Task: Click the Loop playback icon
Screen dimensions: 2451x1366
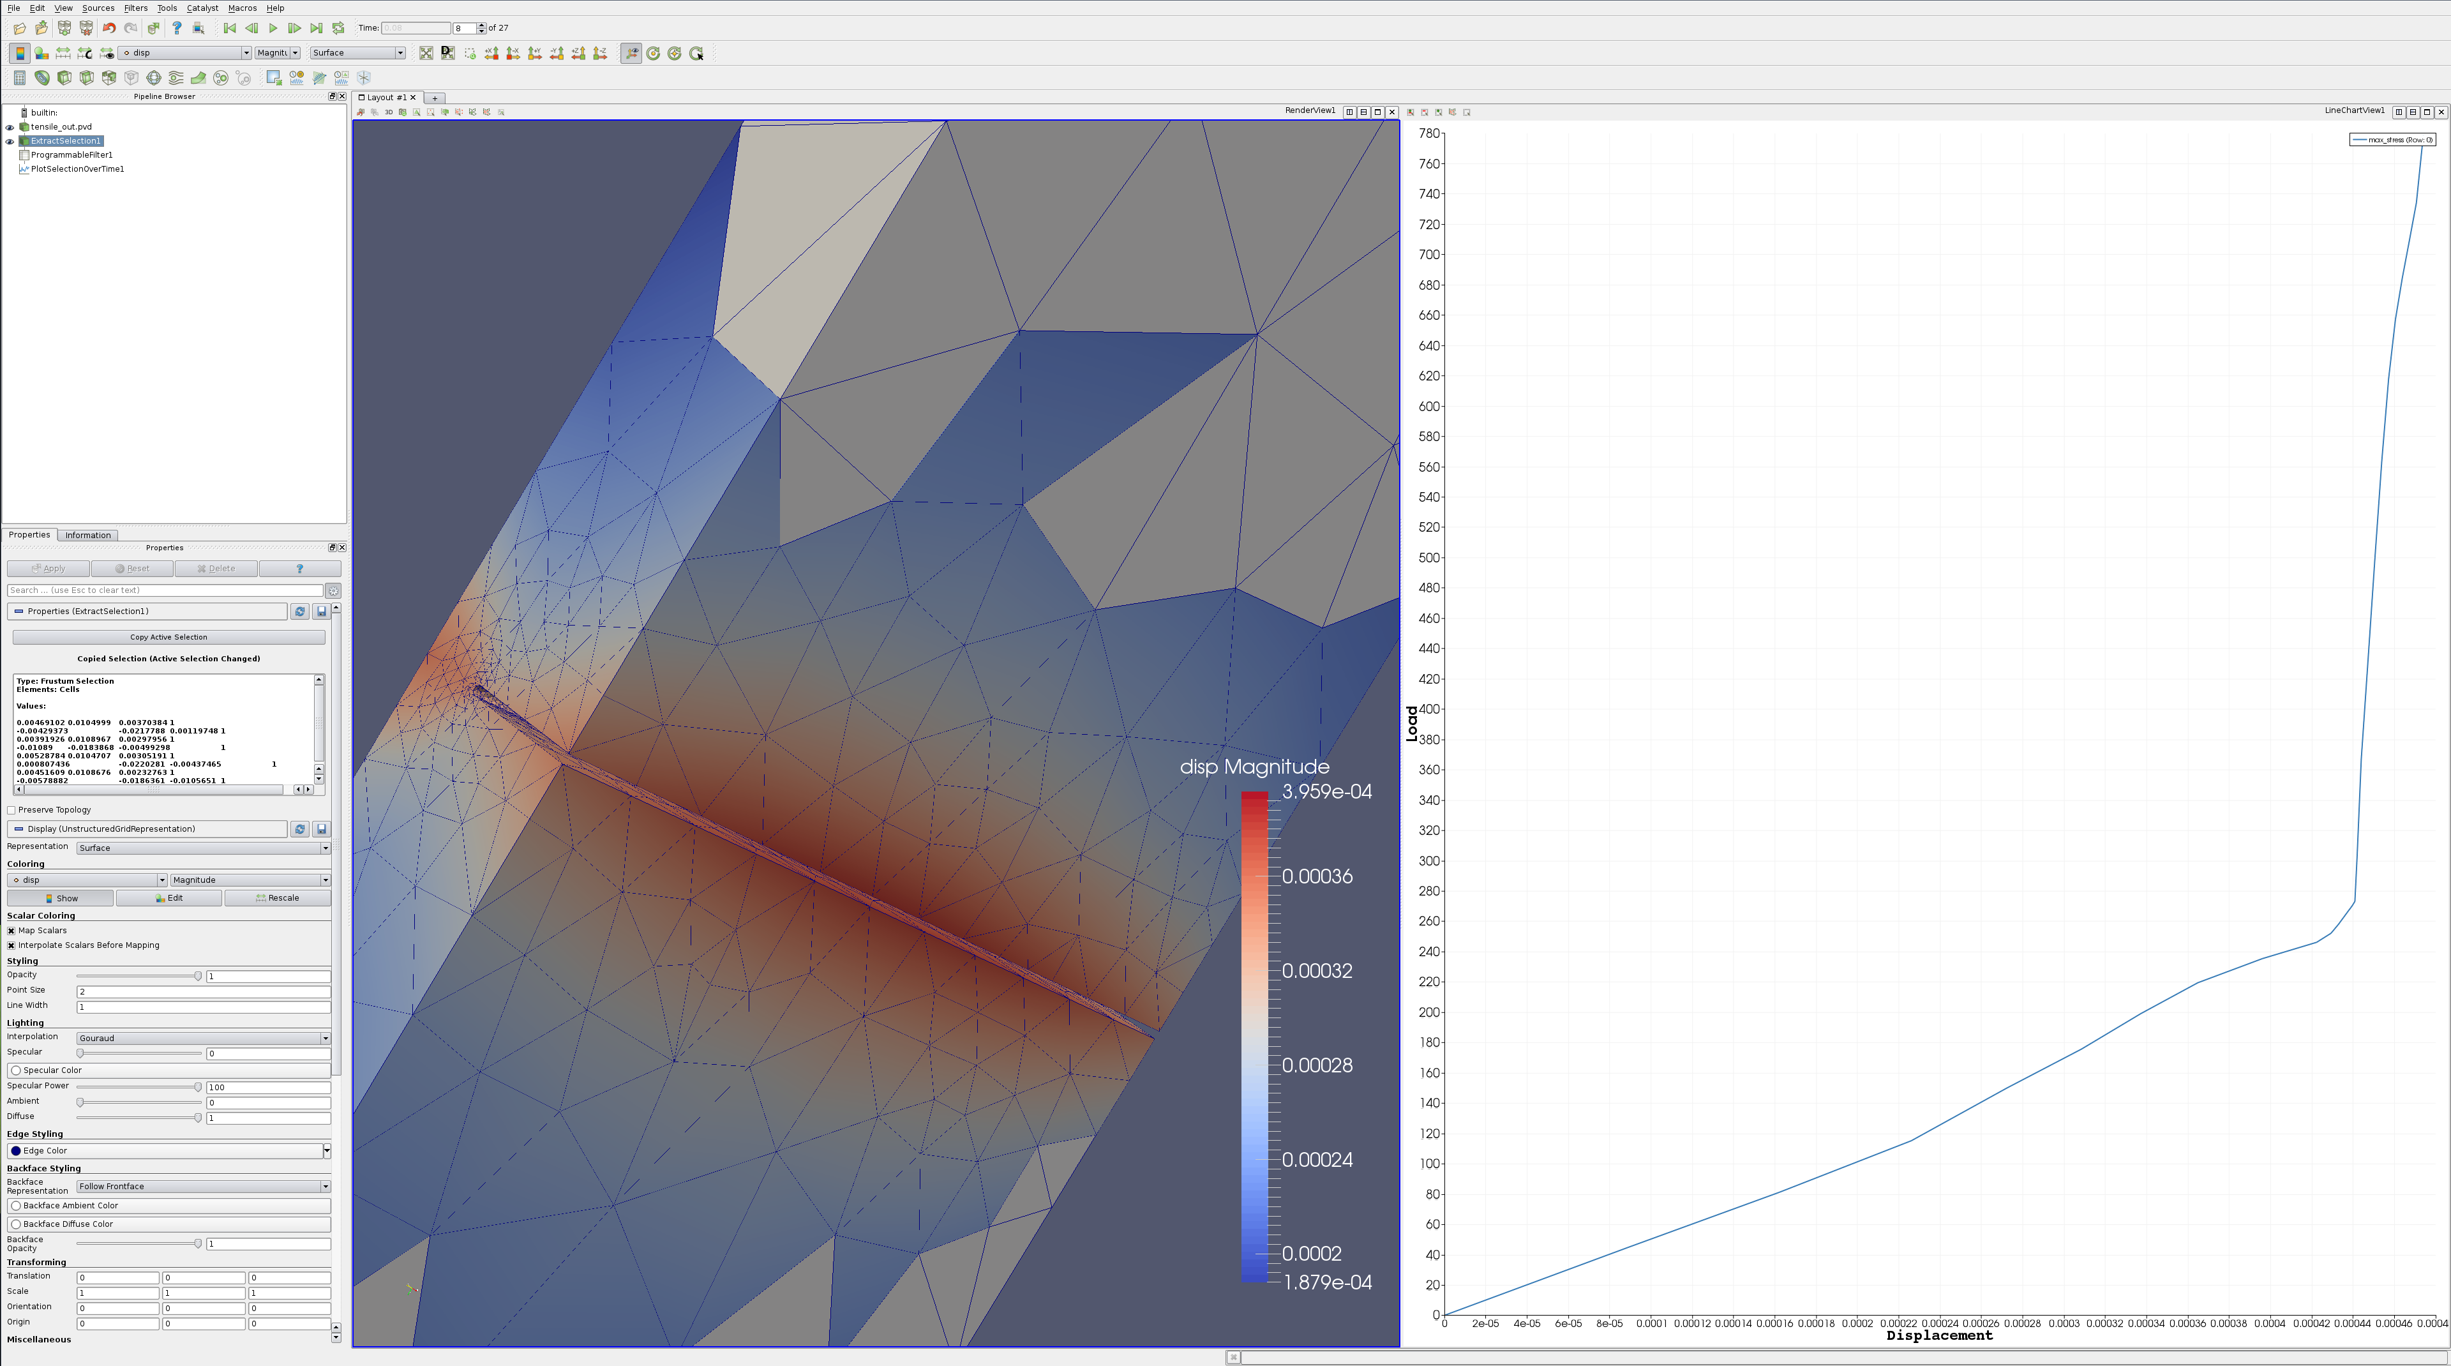Action: click(x=339, y=29)
